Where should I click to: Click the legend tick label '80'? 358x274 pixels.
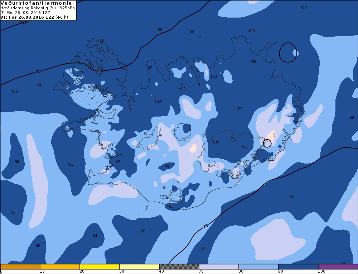point(241,271)
